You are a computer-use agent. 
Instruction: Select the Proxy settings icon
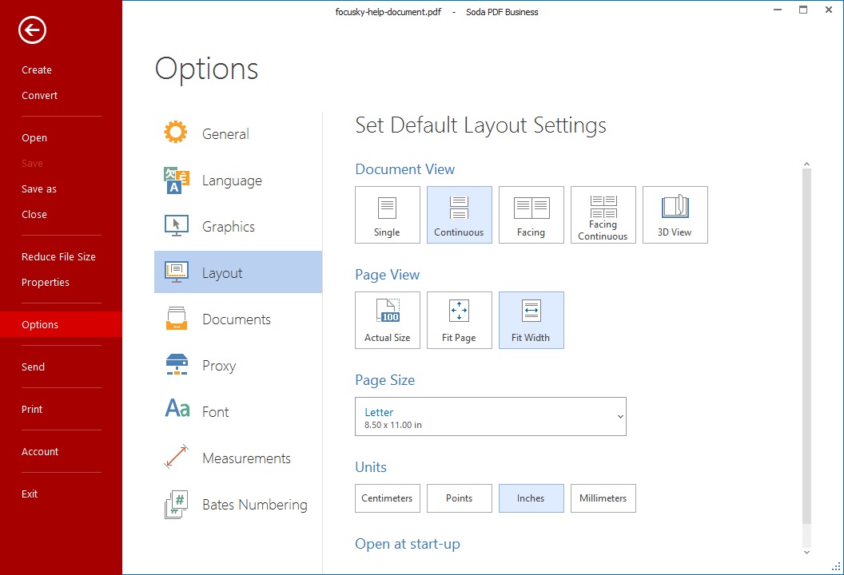pyautogui.click(x=176, y=365)
